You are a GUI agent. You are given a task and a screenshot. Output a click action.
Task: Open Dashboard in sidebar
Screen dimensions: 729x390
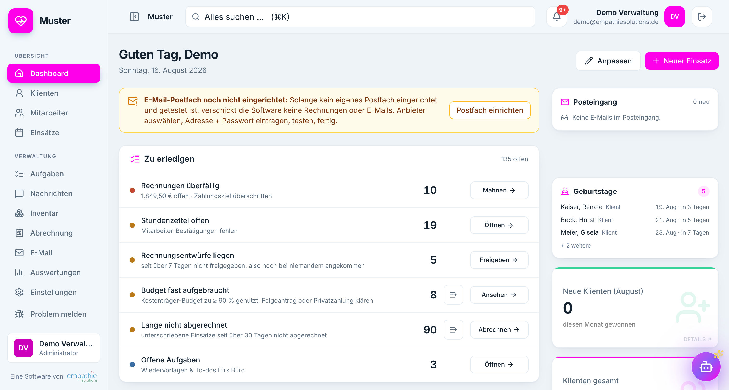point(54,74)
